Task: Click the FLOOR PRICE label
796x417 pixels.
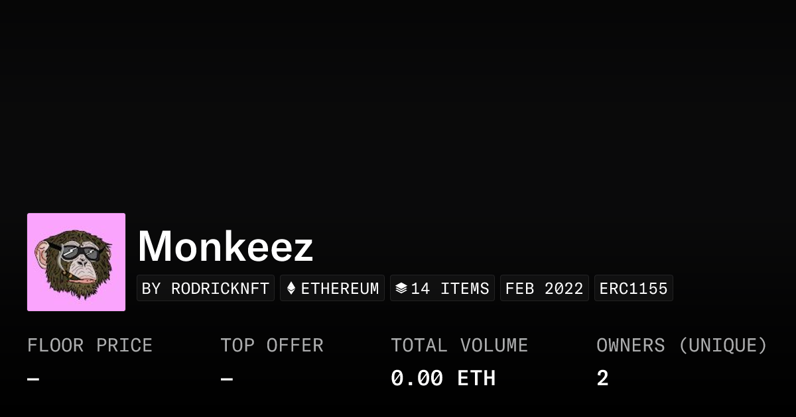Action: click(90, 346)
